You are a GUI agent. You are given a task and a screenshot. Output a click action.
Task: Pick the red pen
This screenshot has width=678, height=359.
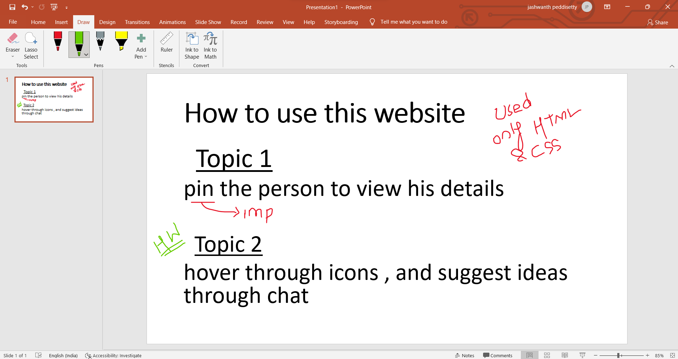coord(58,41)
